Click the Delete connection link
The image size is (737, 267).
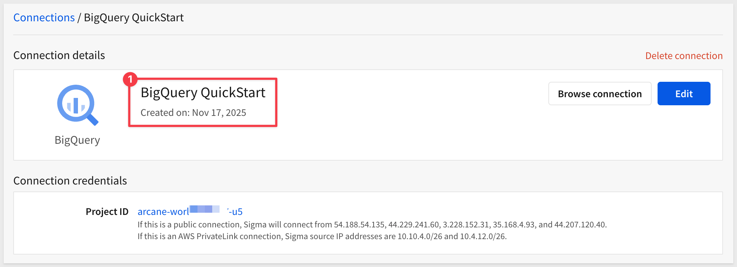pos(684,56)
